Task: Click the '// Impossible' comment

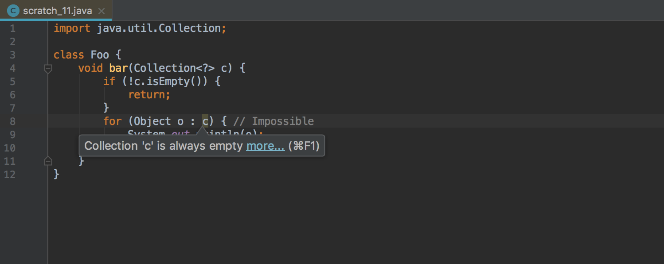Action: (273, 121)
